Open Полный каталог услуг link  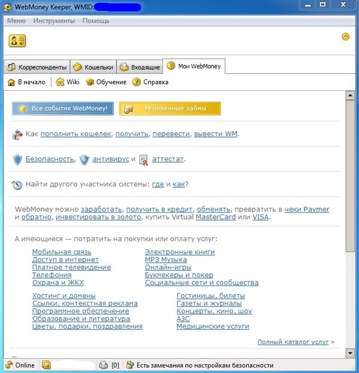(x=293, y=342)
